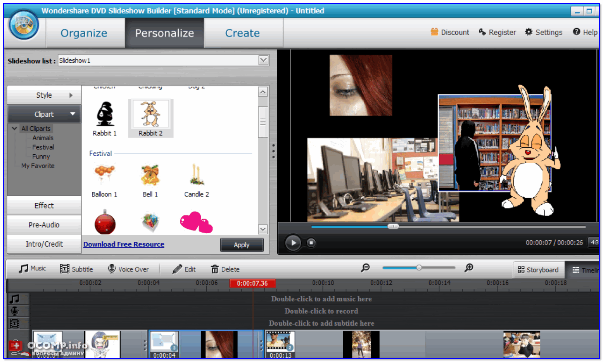This screenshot has height=362, width=603.
Task: Select the red-haired woman timeline clip
Action: (x=219, y=345)
